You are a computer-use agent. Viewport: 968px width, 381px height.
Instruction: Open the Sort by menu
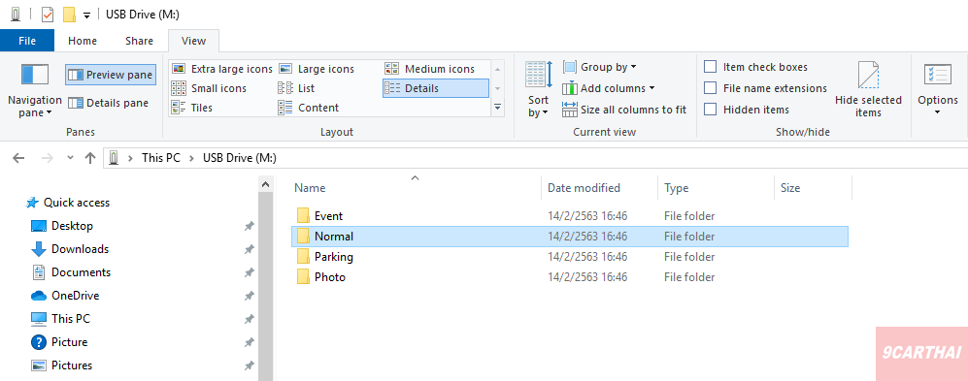click(538, 90)
